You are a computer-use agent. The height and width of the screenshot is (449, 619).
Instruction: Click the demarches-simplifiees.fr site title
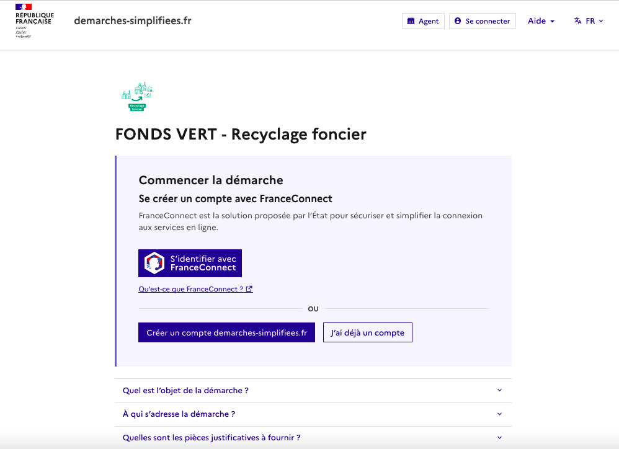(132, 20)
